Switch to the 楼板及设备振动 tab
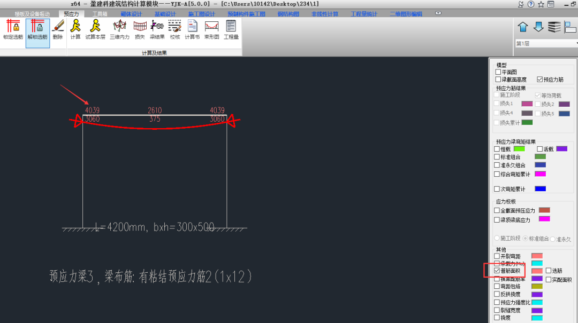The height and width of the screenshot is (323, 578). click(32, 14)
